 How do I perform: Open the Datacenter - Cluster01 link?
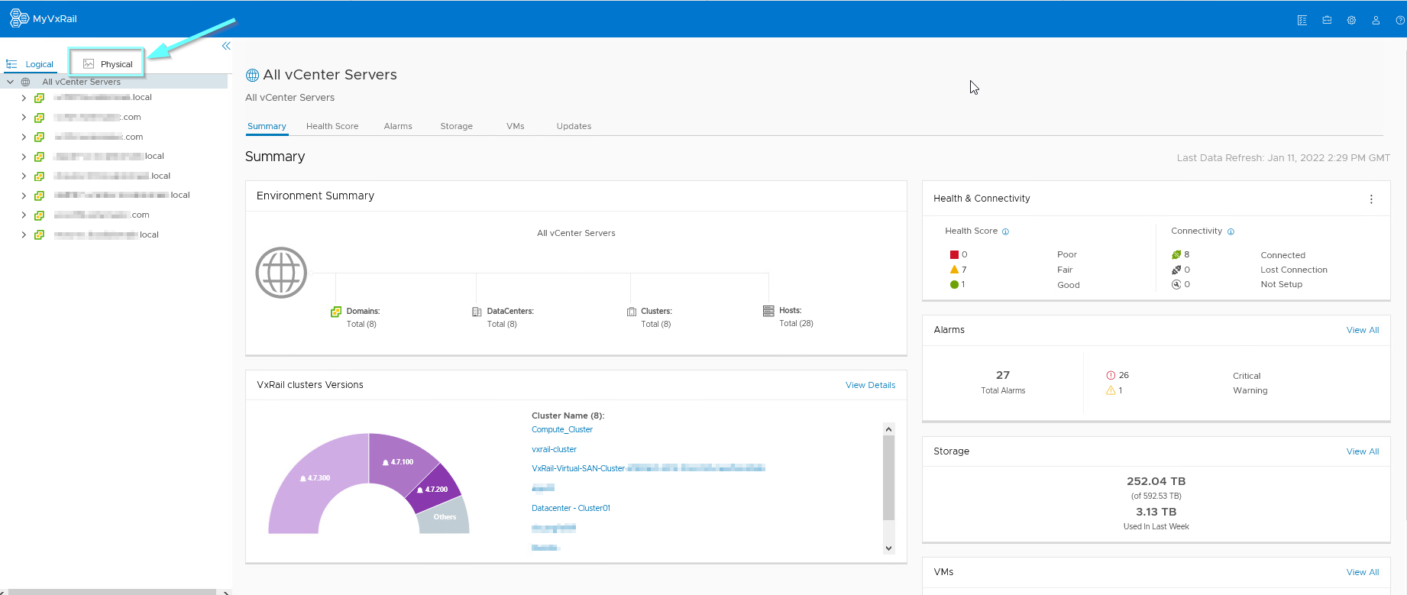point(571,508)
